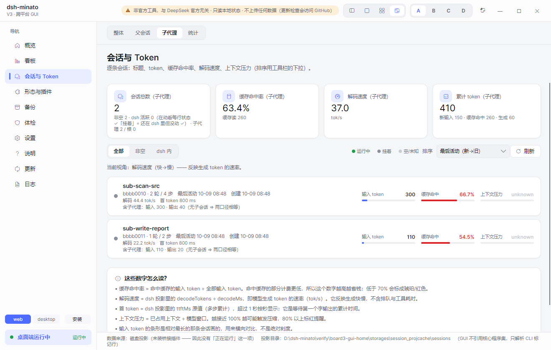Click the home icon beside 概览

coord(17,45)
